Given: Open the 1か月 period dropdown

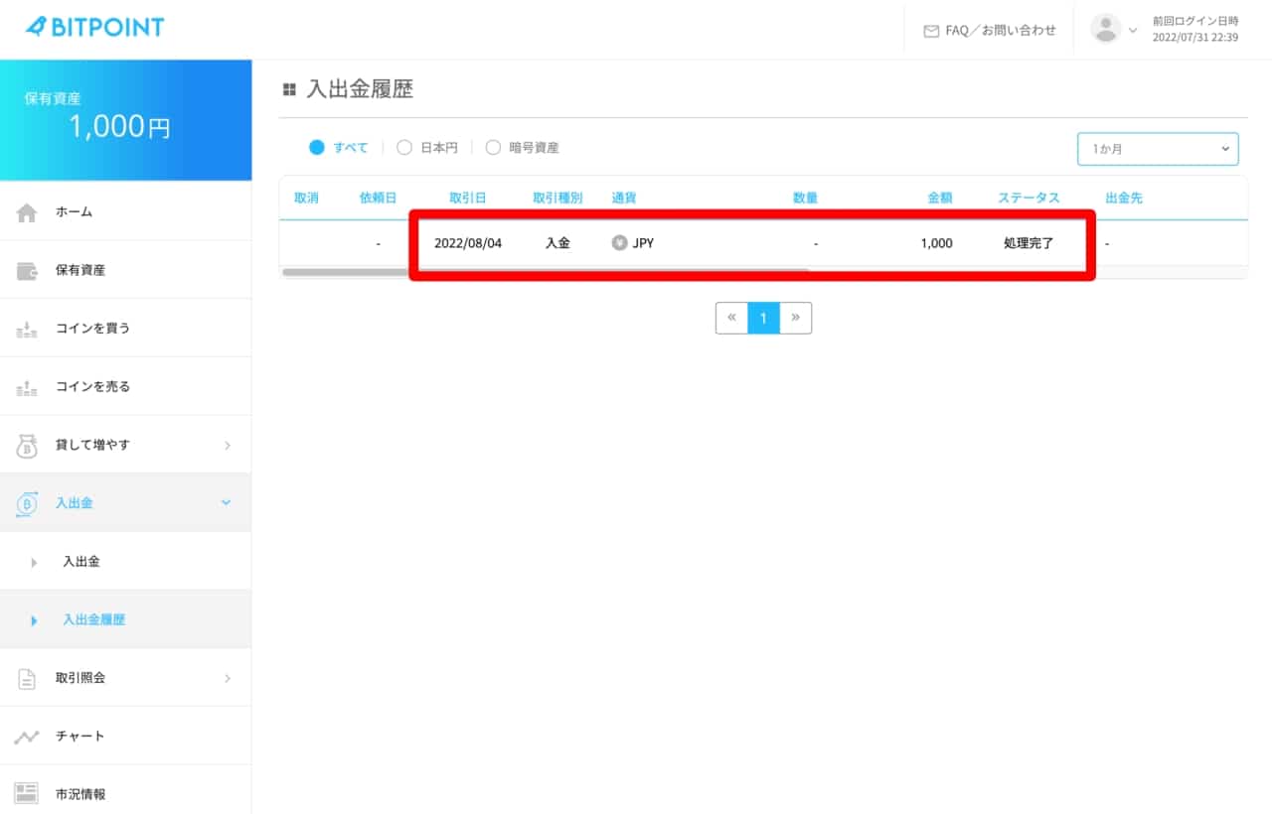Looking at the screenshot, I should point(1158,149).
